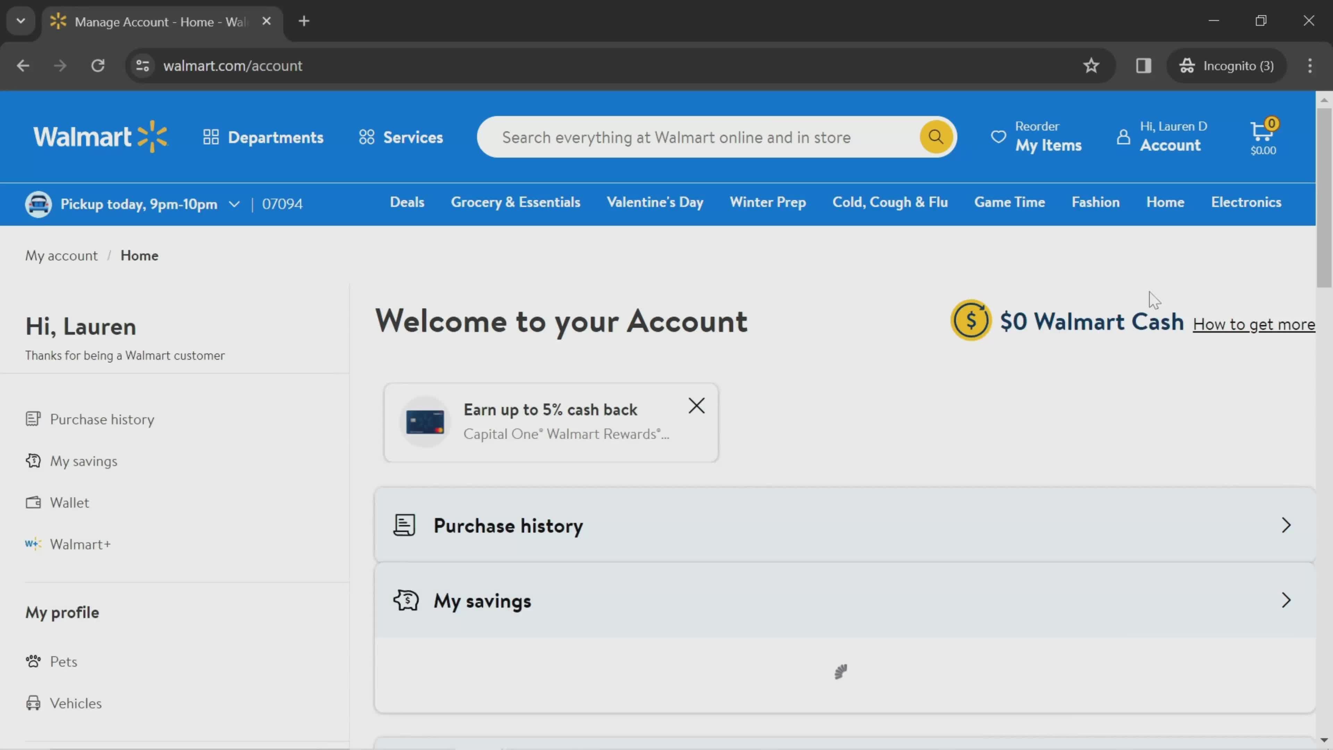Viewport: 1333px width, 750px height.
Task: Open Walmart+ in sidebar
Action: click(x=68, y=544)
